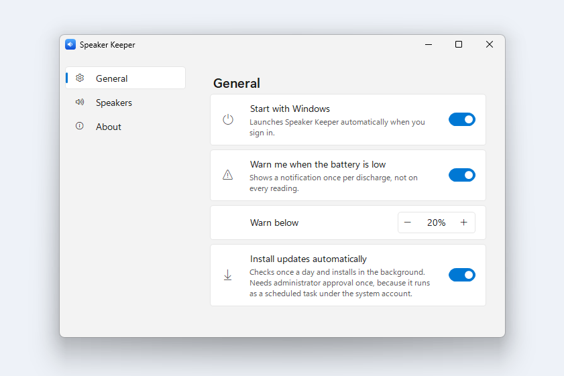The height and width of the screenshot is (376, 564).
Task: Click the 20% value field
Action: 436,223
